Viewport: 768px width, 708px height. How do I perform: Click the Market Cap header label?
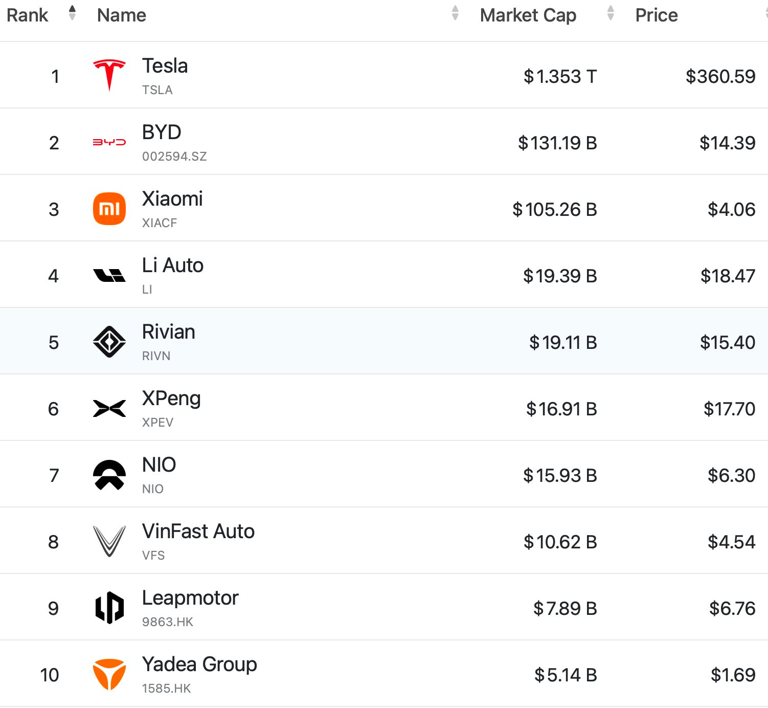(x=528, y=15)
